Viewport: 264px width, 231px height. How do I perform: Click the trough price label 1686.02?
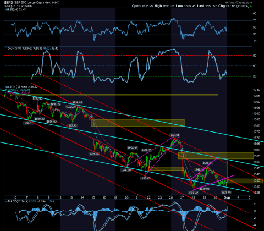[52, 122]
